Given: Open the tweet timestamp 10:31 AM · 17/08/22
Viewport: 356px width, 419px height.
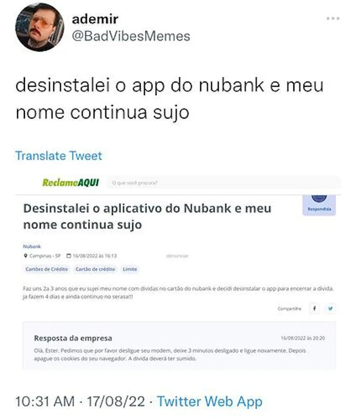Looking at the screenshot, I should 80,401.
